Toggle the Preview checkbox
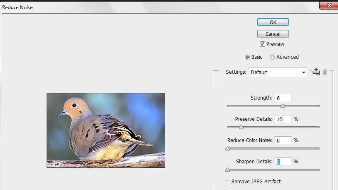 (262, 44)
